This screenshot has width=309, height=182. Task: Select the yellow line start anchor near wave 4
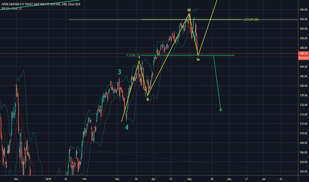(x=122, y=121)
